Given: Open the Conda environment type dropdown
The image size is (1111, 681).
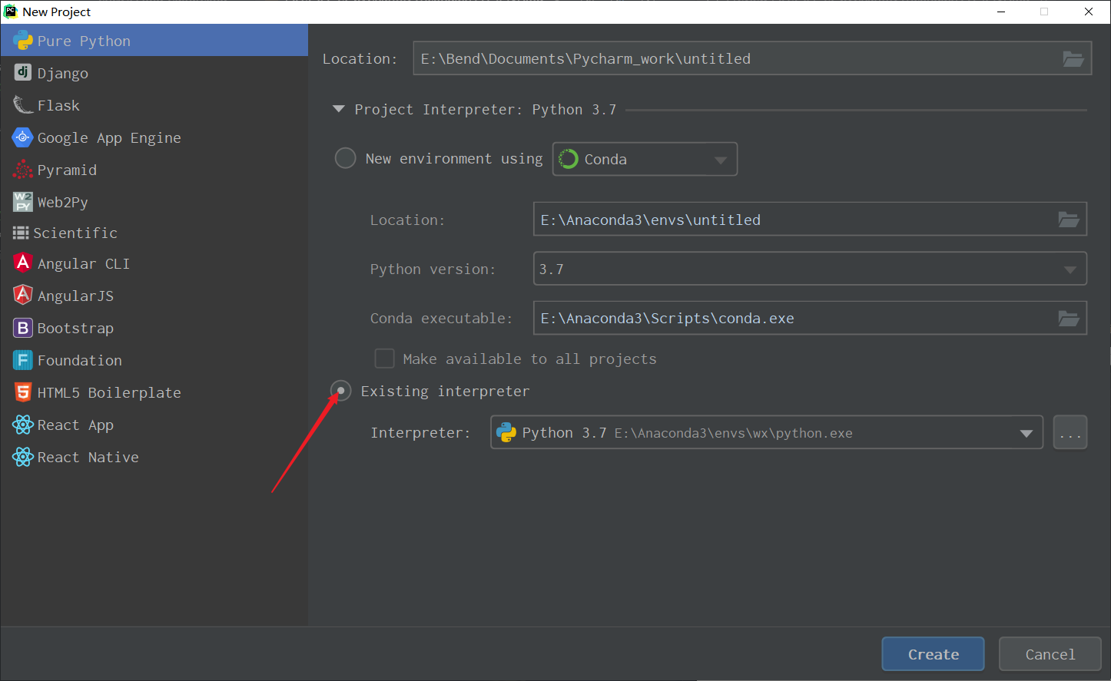Looking at the screenshot, I should 645,159.
